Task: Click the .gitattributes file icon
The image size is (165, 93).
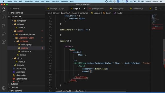Action: [x=14, y=79]
